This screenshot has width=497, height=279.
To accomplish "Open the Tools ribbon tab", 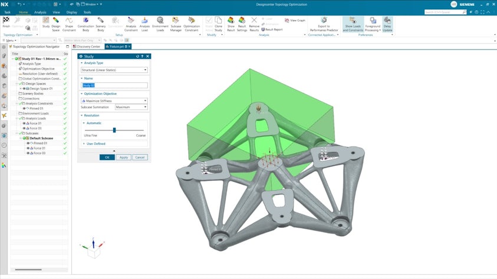I will tap(87, 12).
